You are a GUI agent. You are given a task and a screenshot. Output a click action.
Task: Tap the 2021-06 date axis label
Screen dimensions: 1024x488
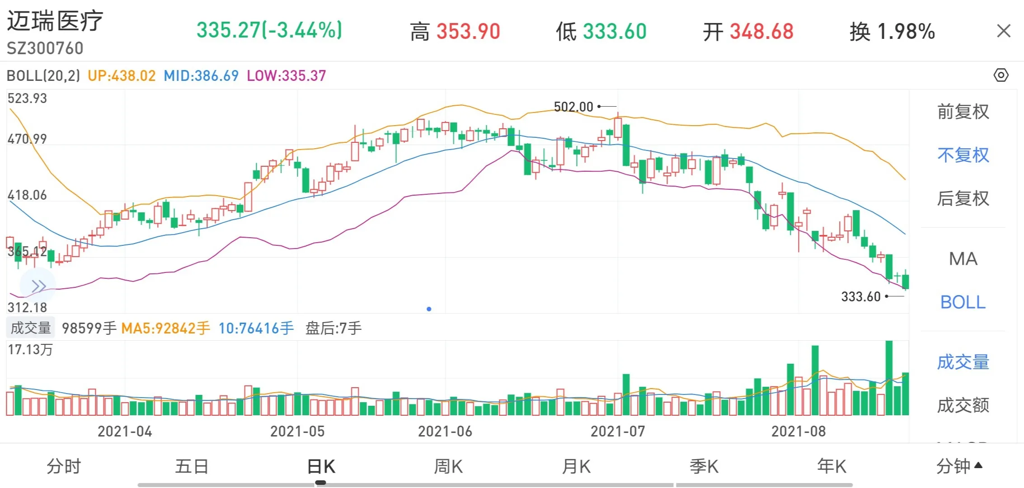pos(445,431)
